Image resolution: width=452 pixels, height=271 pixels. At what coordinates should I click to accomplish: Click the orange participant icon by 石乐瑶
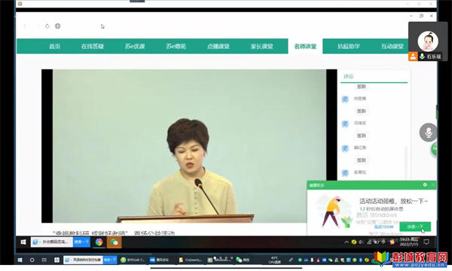[x=413, y=56]
